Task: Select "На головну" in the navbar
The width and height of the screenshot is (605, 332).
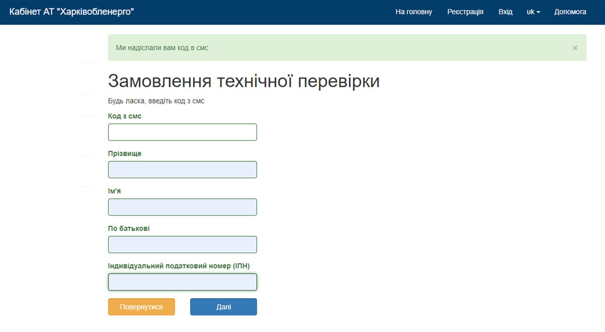Action: 414,12
